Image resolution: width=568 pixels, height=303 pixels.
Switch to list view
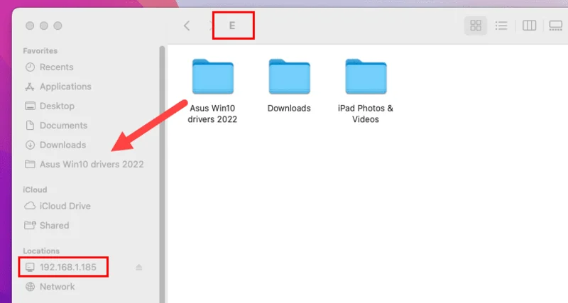point(501,26)
